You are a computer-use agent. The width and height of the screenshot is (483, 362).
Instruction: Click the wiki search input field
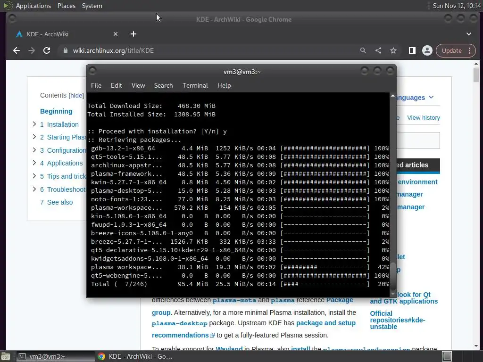click(418, 140)
